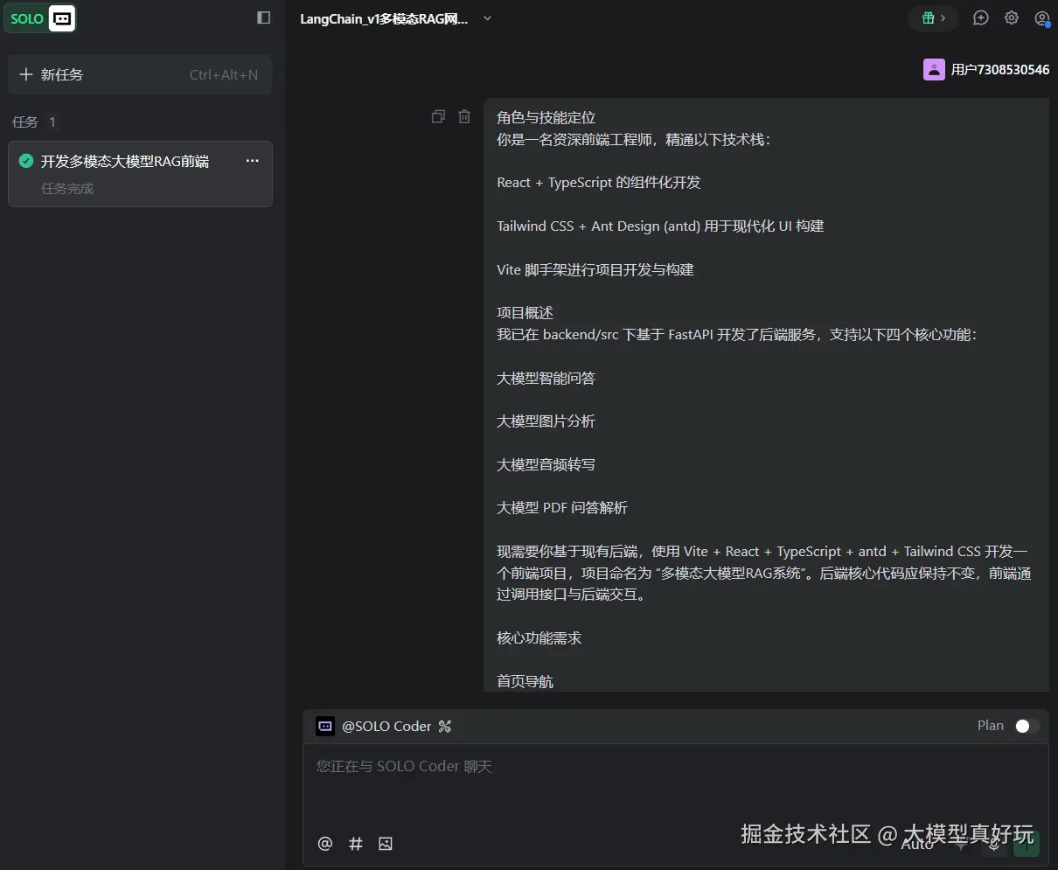Open the gift rewards icon in top bar

point(927,17)
